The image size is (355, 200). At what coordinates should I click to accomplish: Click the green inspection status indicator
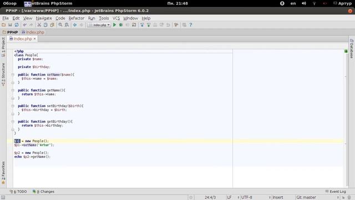pyautogui.click(x=346, y=51)
